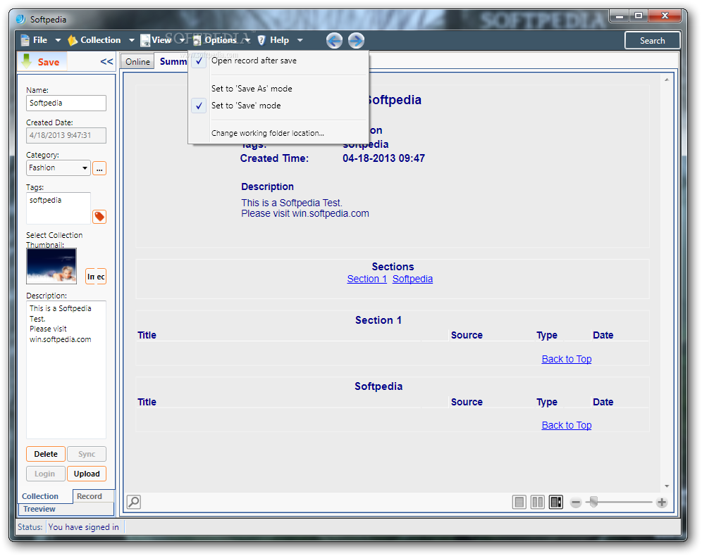The width and height of the screenshot is (702, 556).
Task: Select the side panel layout icon
Action: click(555, 503)
